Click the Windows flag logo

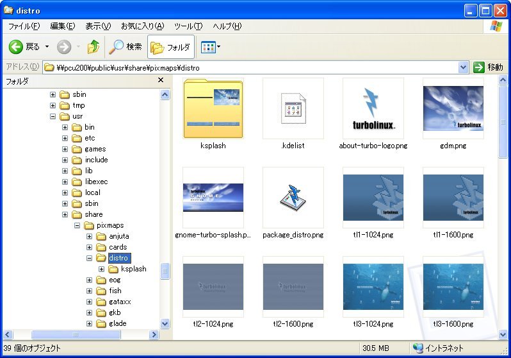[x=496, y=26]
